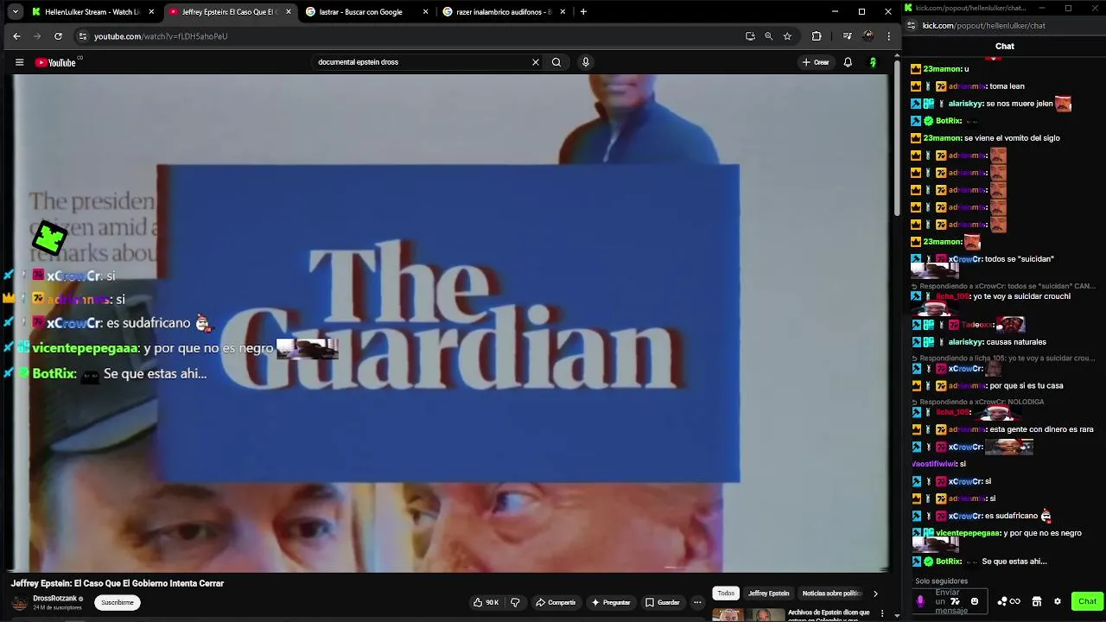This screenshot has width=1106, height=622.
Task: Click the Kick chat message input 'Enviar un mensaje'
Action: pyautogui.click(x=951, y=601)
